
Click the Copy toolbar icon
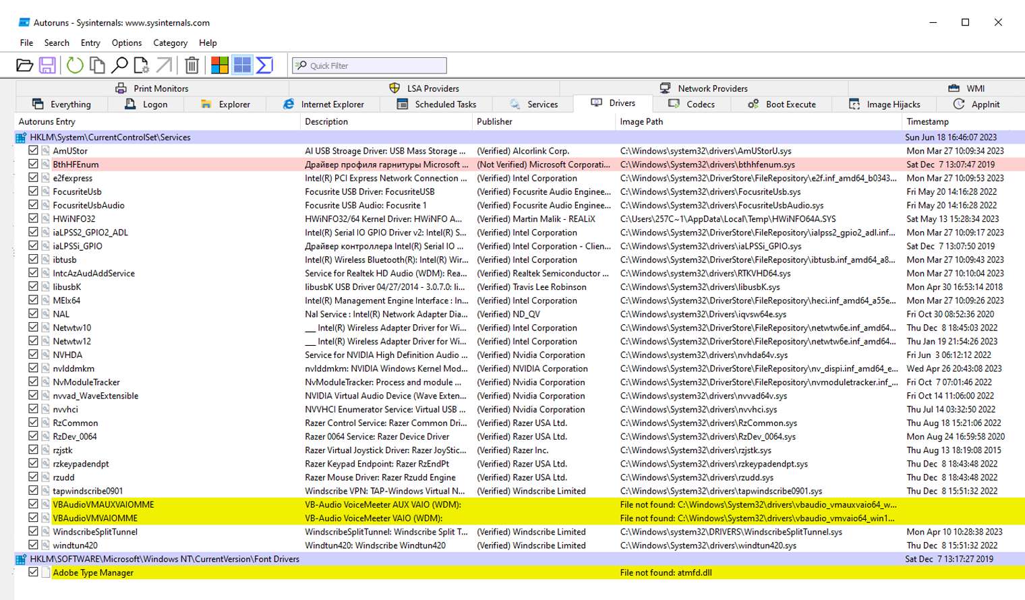(98, 65)
